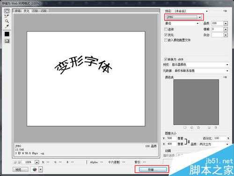
Task: Click the web-shift cube icon below color table
Action: (192, 128)
